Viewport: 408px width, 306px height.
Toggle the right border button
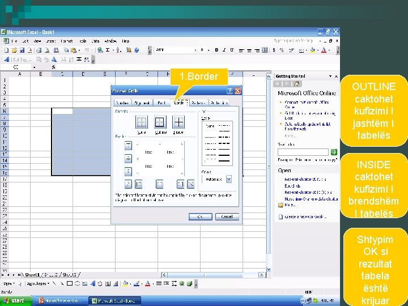click(x=180, y=184)
